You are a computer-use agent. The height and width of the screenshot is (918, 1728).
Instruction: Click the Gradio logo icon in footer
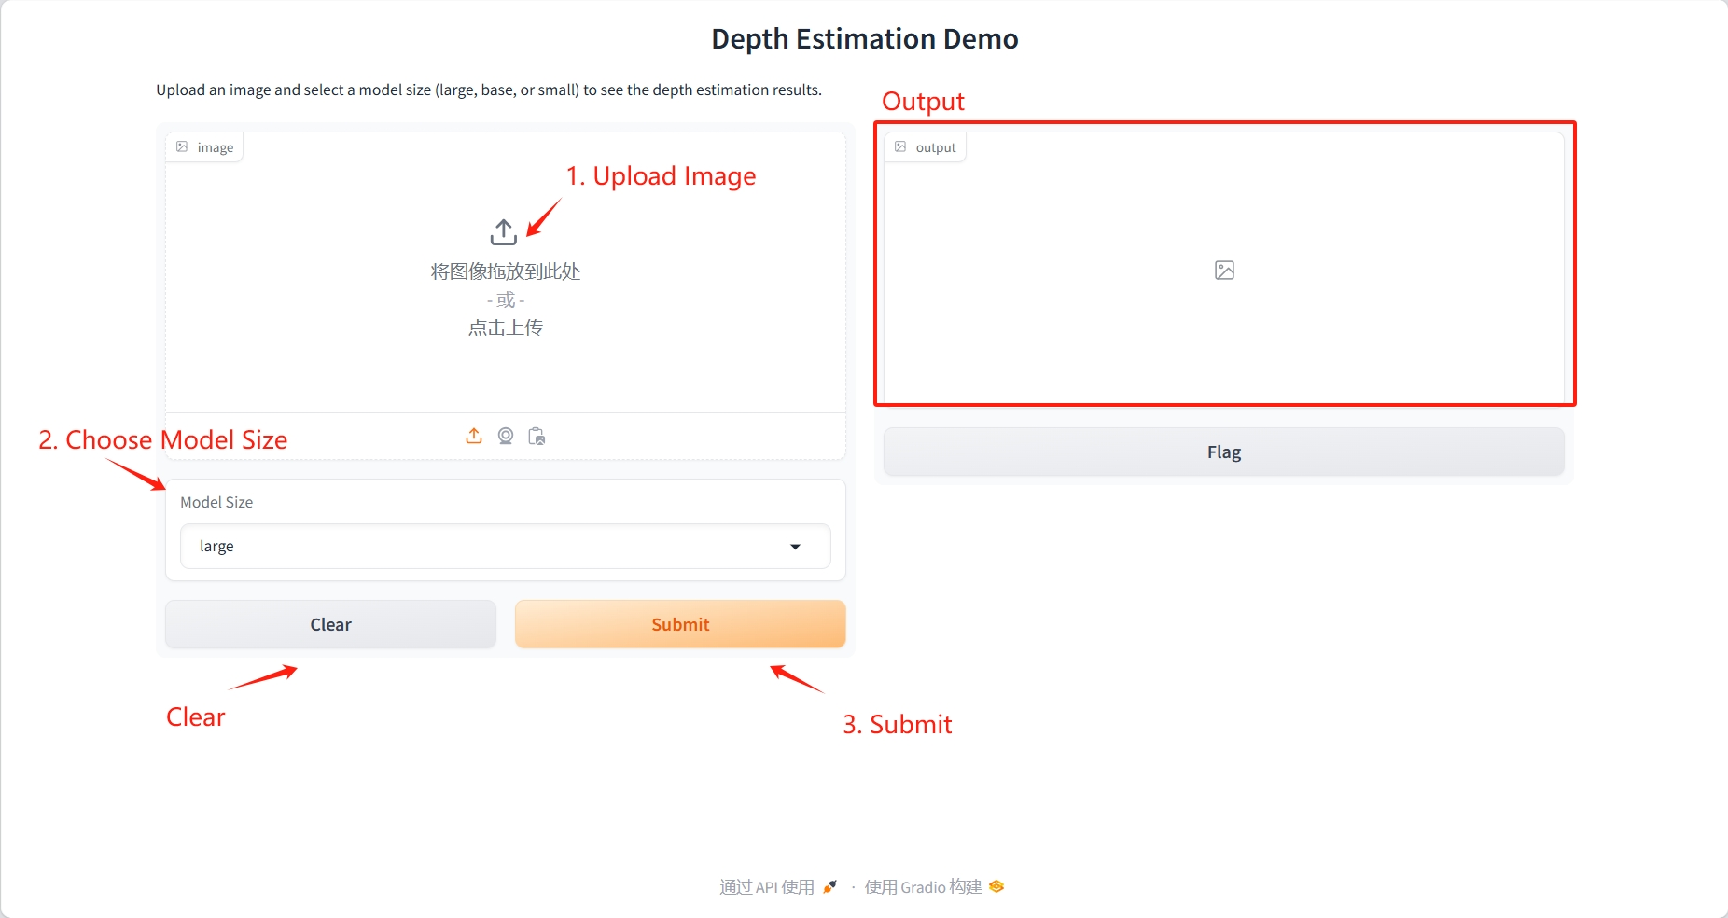[996, 886]
